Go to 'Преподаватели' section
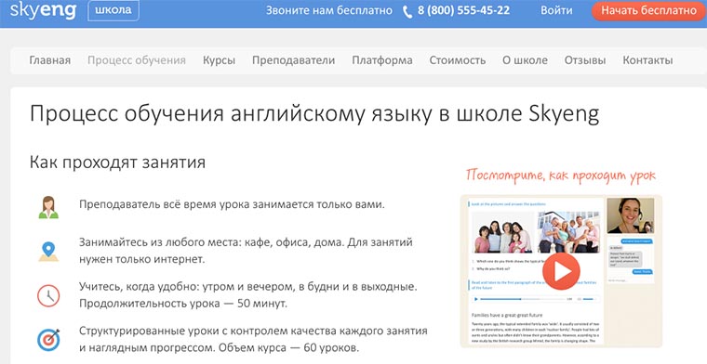Screen dimensions: 707x364 point(294,60)
